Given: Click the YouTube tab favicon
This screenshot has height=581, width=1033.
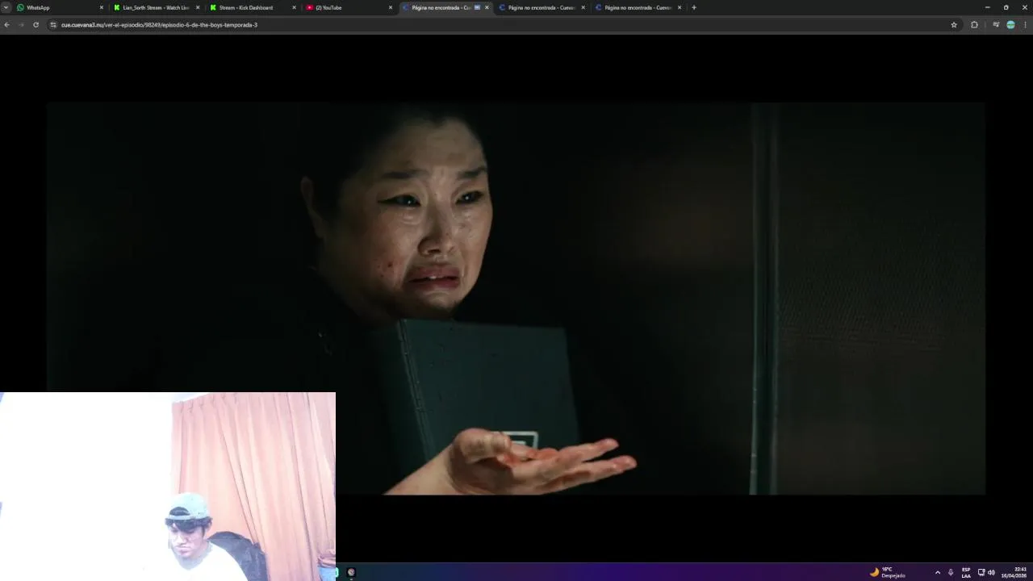Looking at the screenshot, I should [309, 7].
